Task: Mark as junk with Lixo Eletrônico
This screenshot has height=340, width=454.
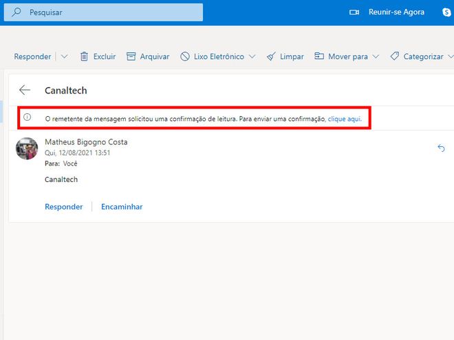Action: 219,56
